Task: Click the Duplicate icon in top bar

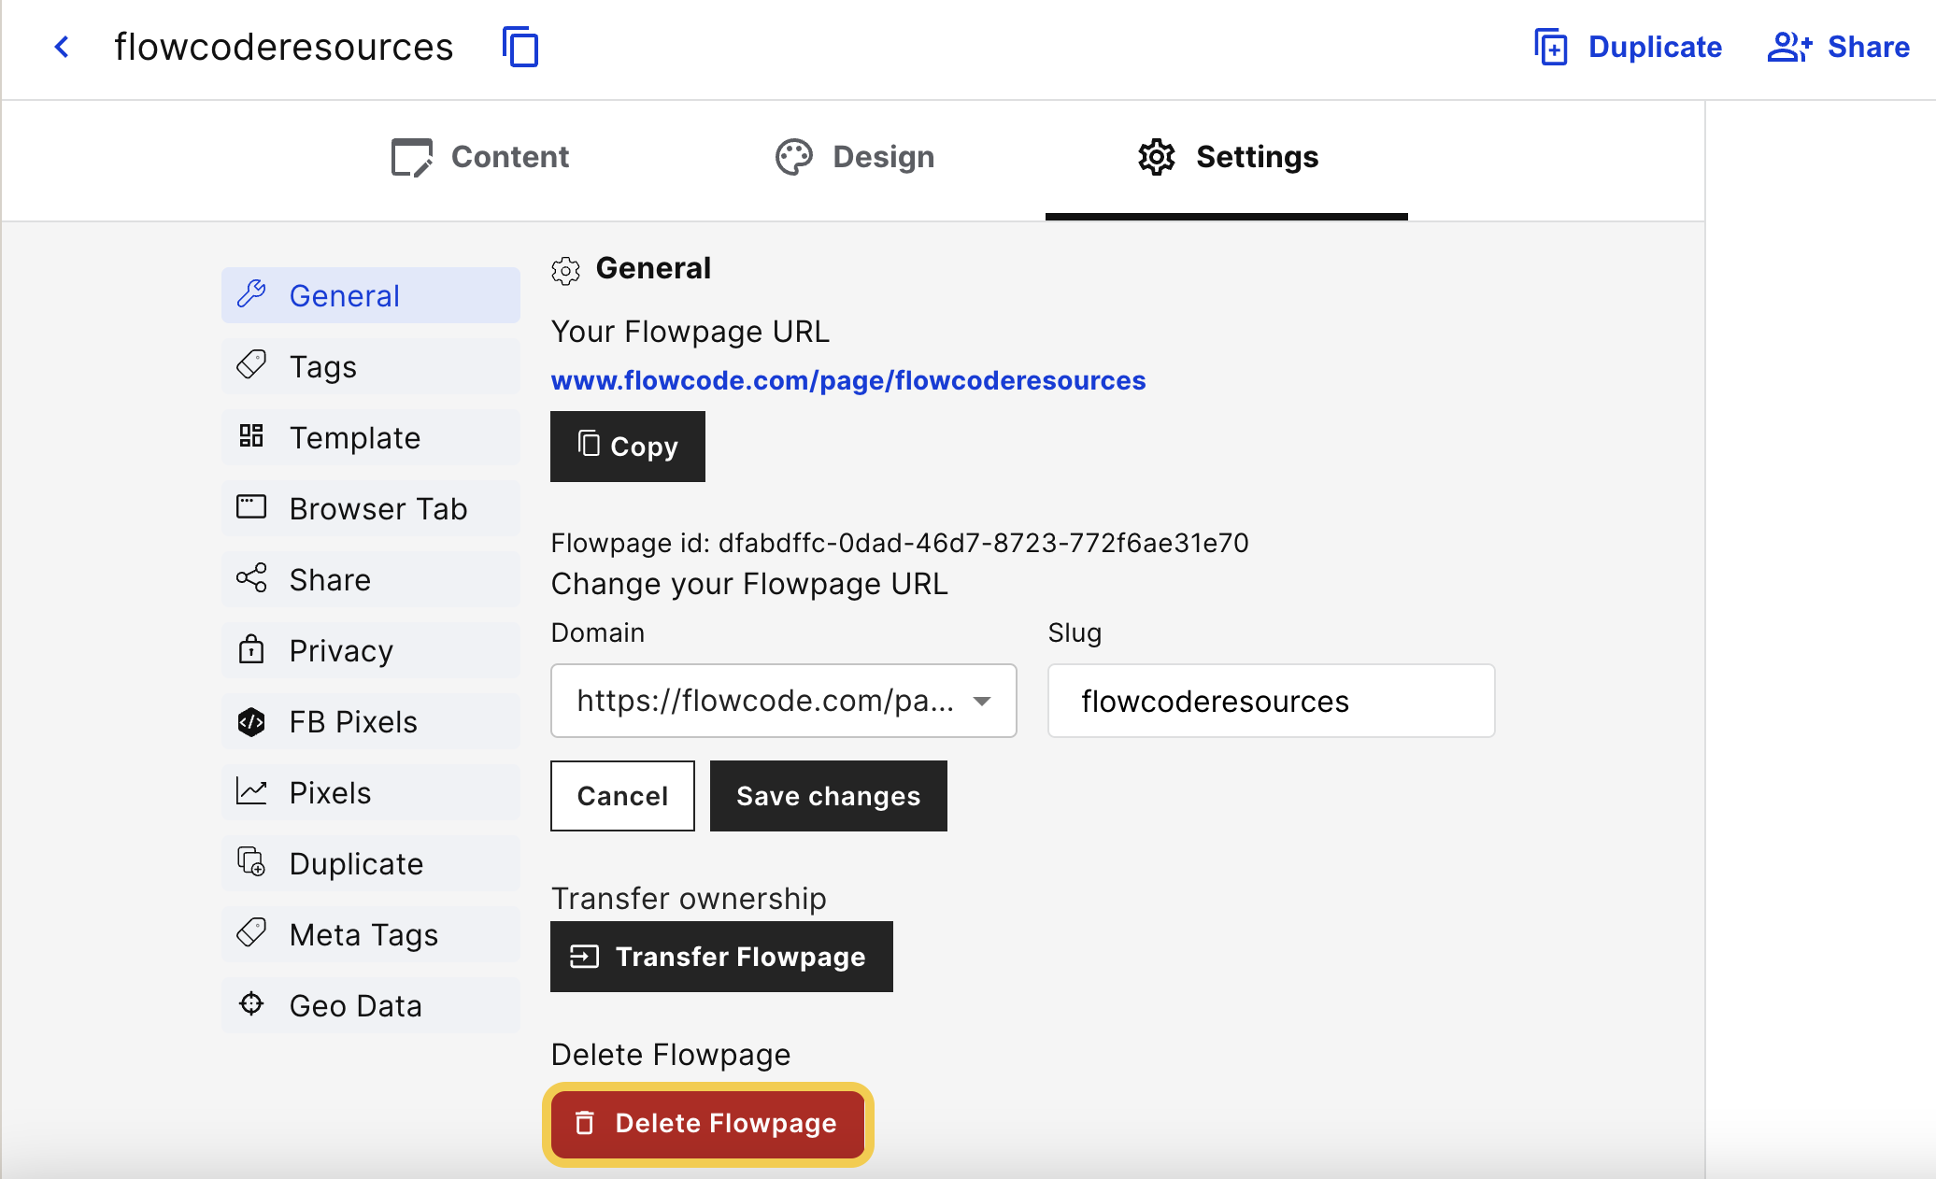Action: coord(1551,47)
